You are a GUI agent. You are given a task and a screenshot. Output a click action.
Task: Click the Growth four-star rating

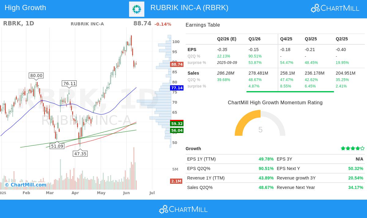[x=353, y=148]
